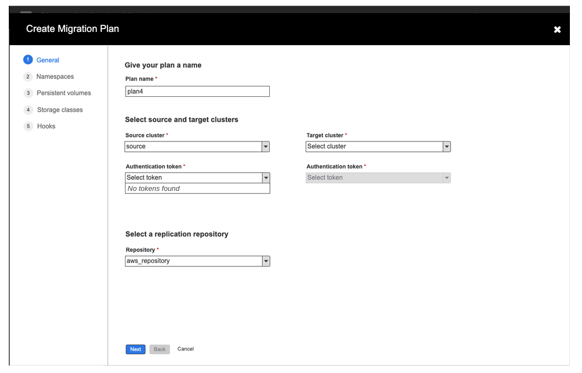Click inside the Plan name input field
This screenshot has width=582, height=373.
[197, 91]
